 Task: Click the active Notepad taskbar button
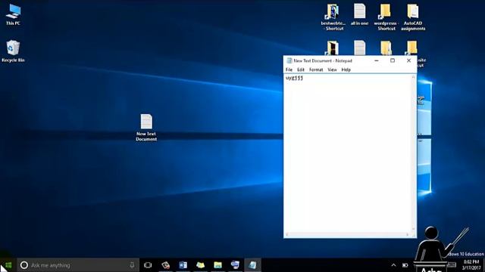click(x=252, y=265)
